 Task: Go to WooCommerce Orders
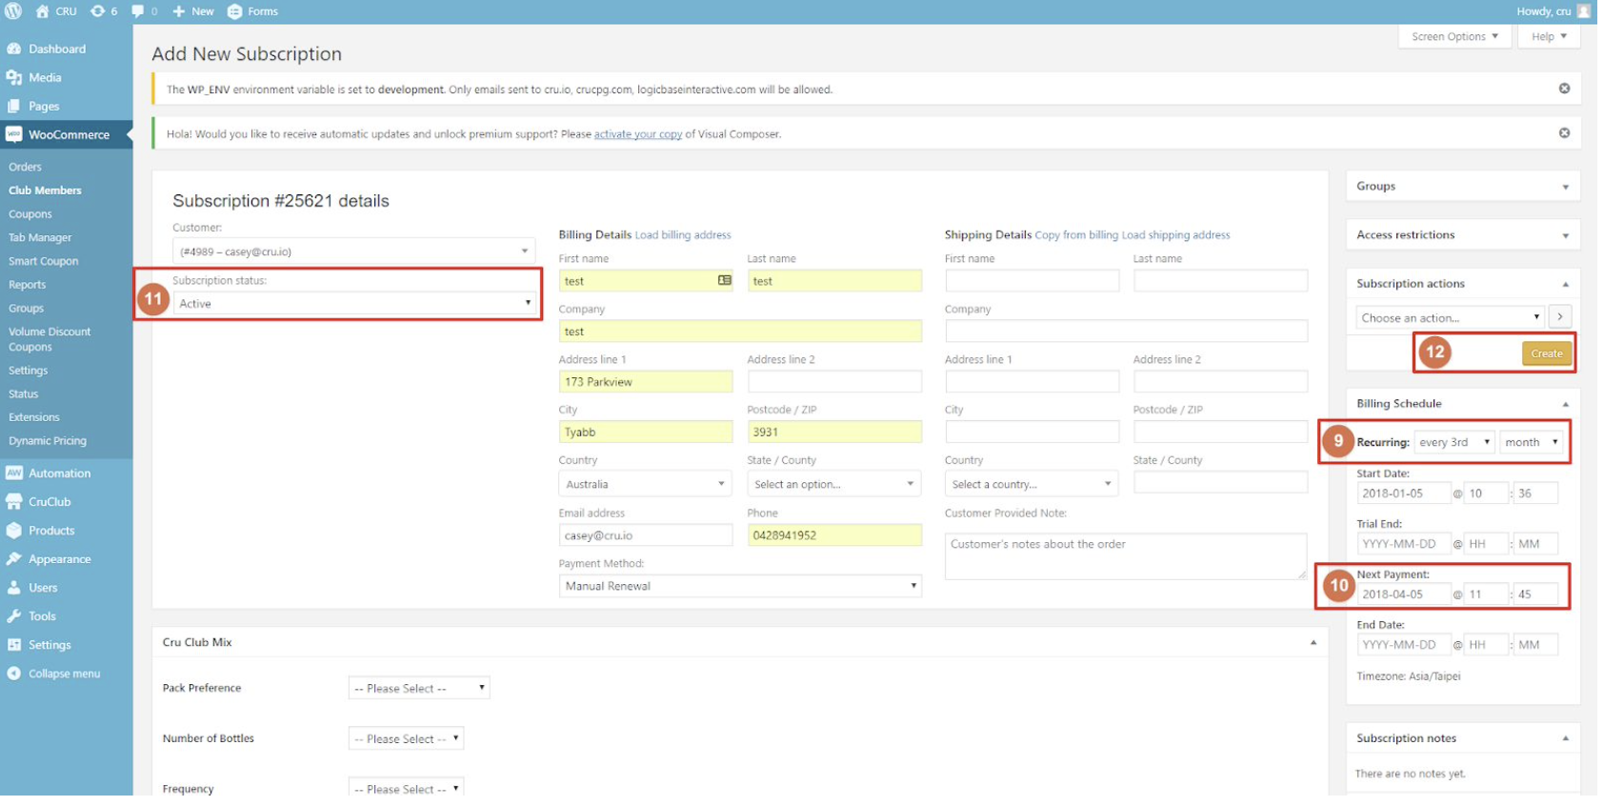pos(26,167)
